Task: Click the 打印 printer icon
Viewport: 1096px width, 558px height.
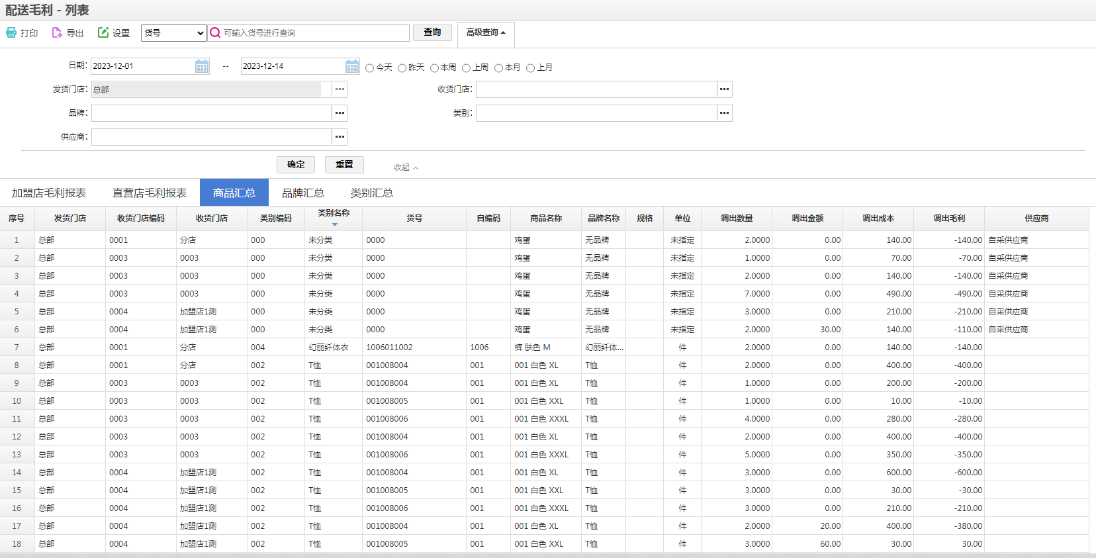Action: [x=11, y=32]
